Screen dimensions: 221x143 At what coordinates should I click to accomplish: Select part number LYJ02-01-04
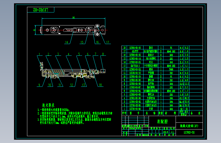[x=135, y=98]
